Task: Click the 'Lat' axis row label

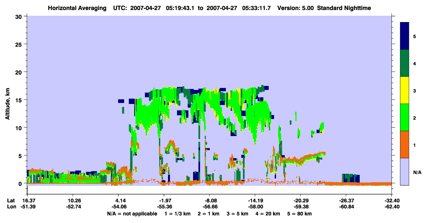Action: pos(11,201)
